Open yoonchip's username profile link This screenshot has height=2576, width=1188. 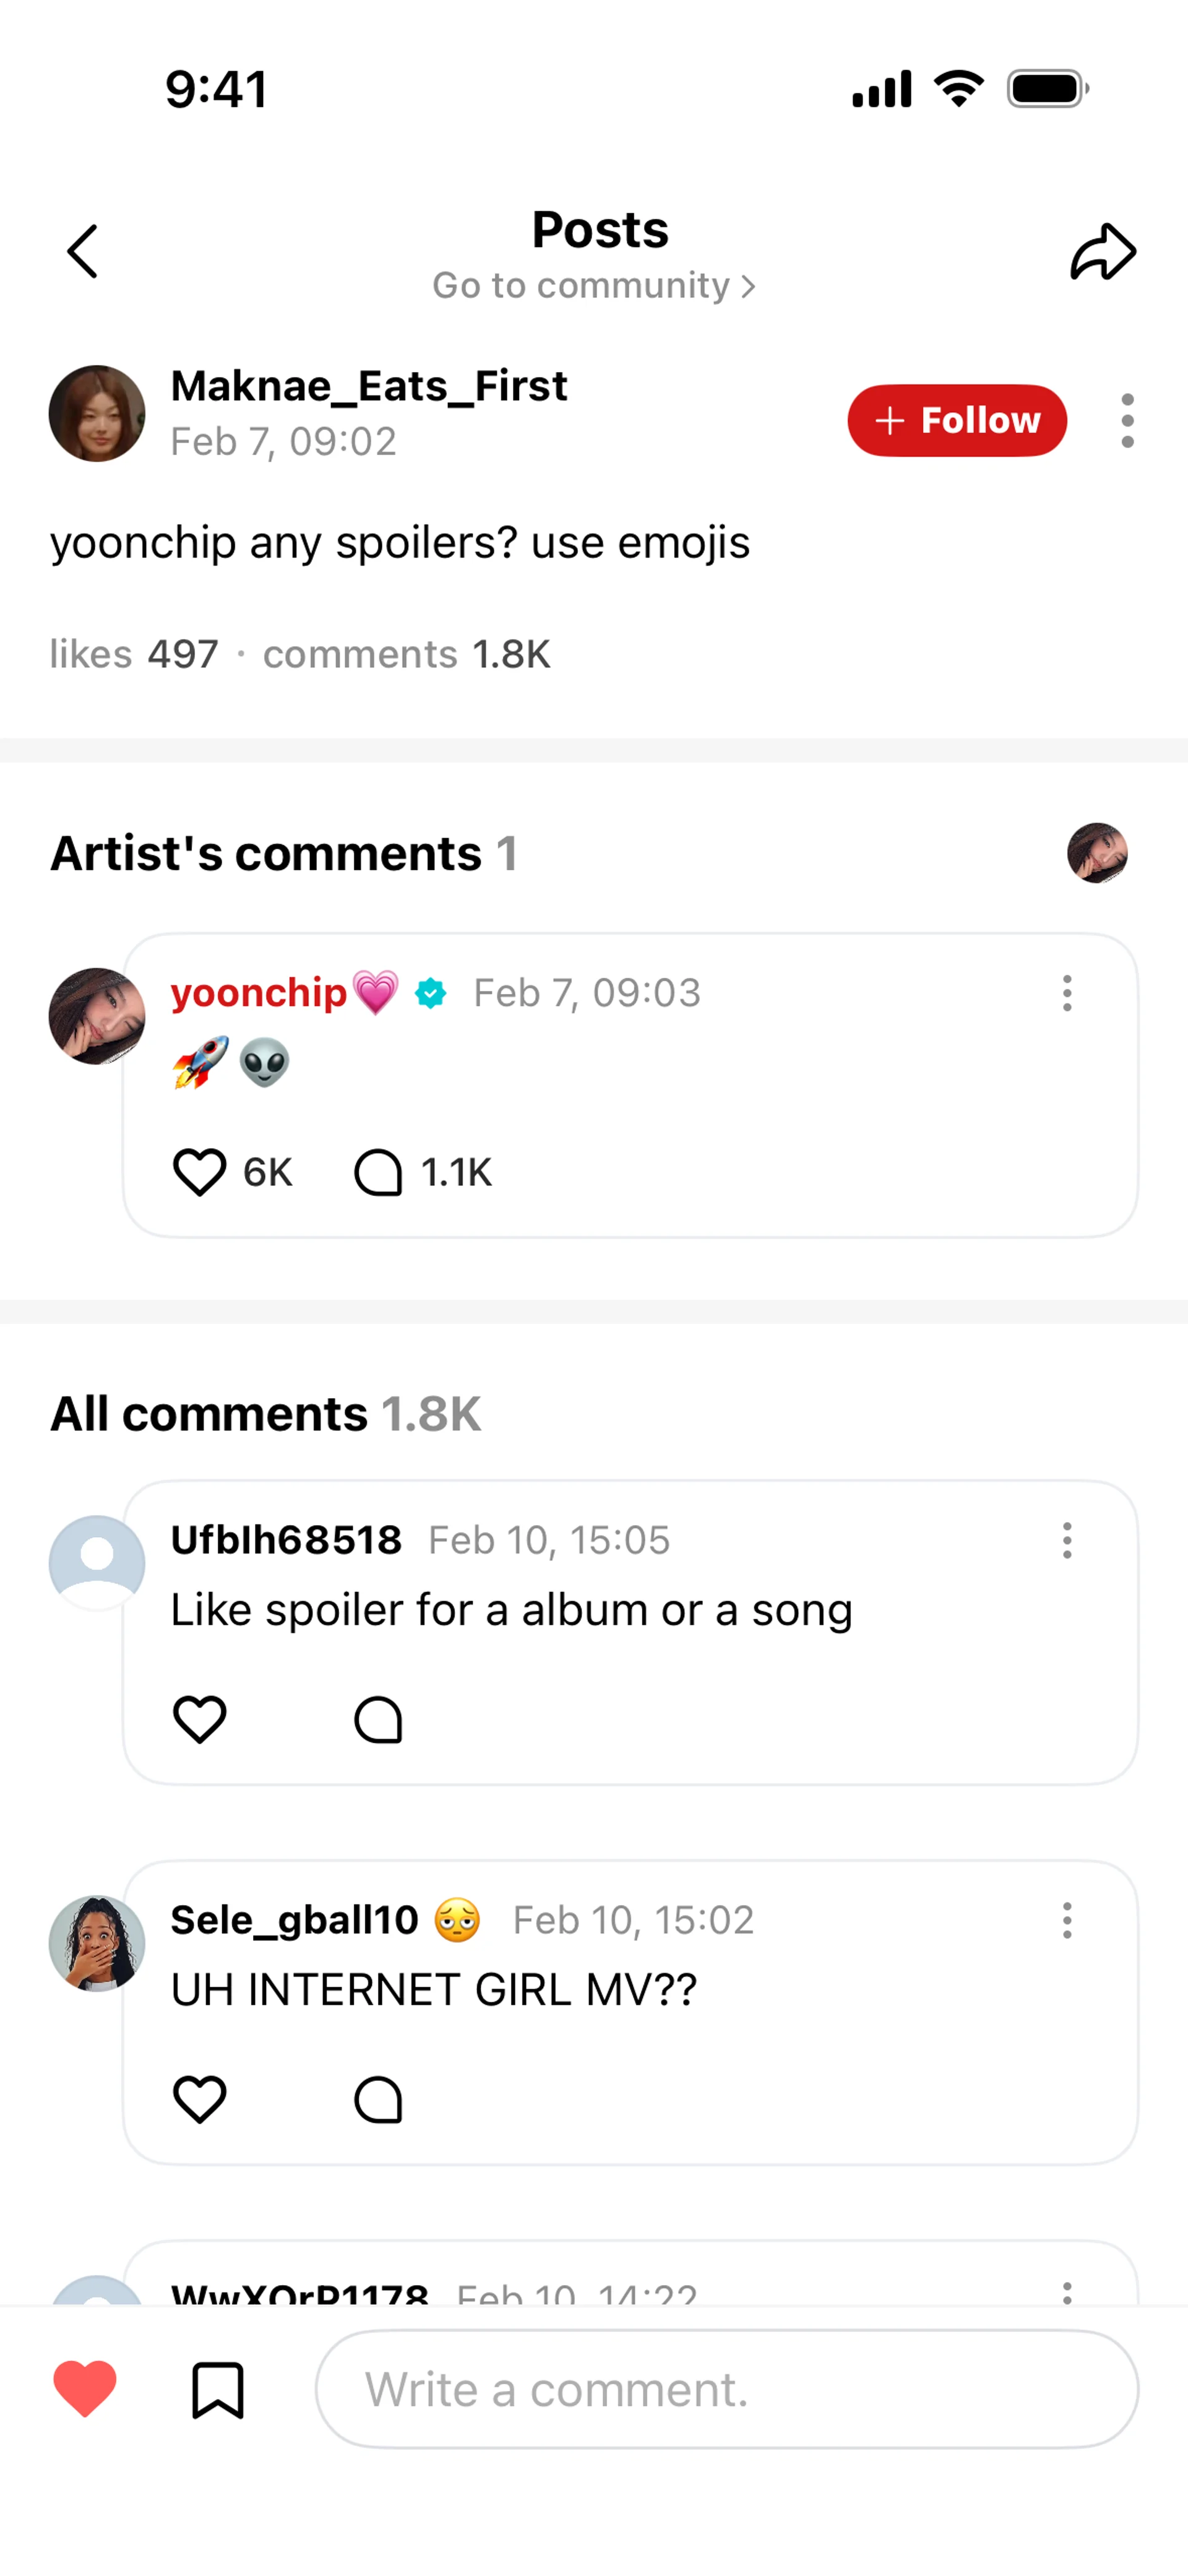[x=259, y=993]
